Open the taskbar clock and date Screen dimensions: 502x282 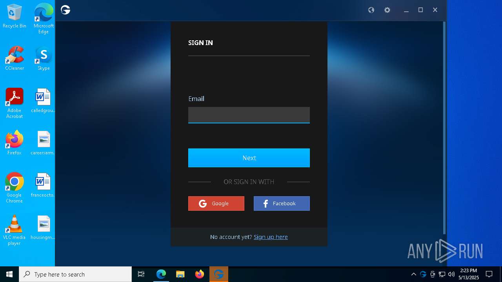pyautogui.click(x=469, y=274)
